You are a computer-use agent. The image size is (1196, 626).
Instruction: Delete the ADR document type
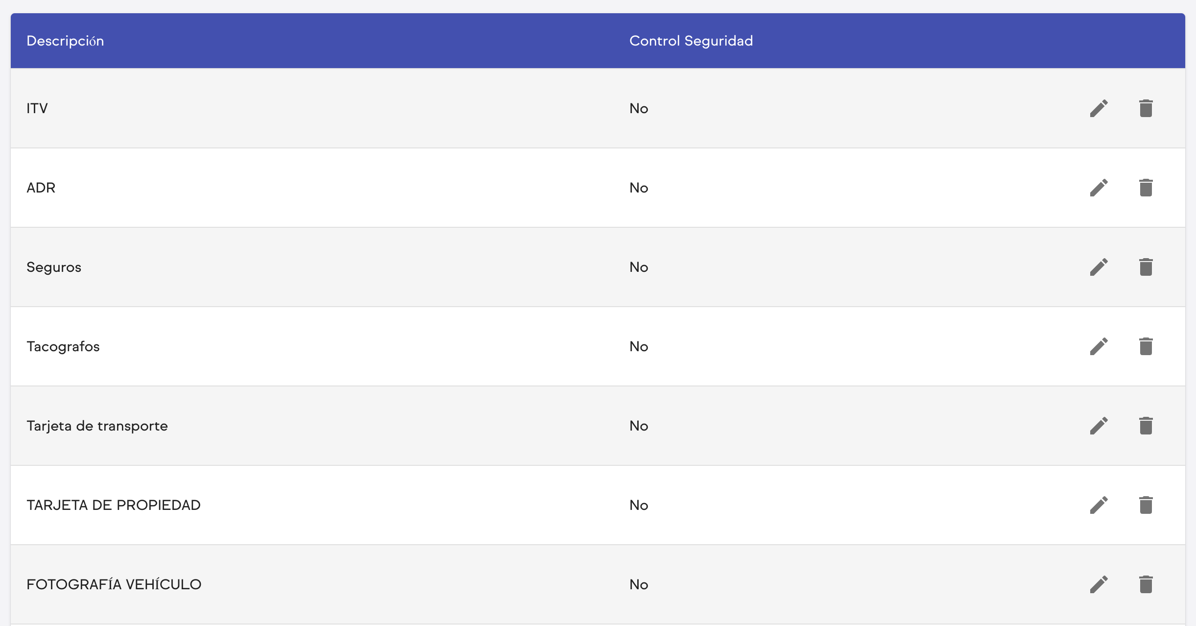coord(1146,188)
